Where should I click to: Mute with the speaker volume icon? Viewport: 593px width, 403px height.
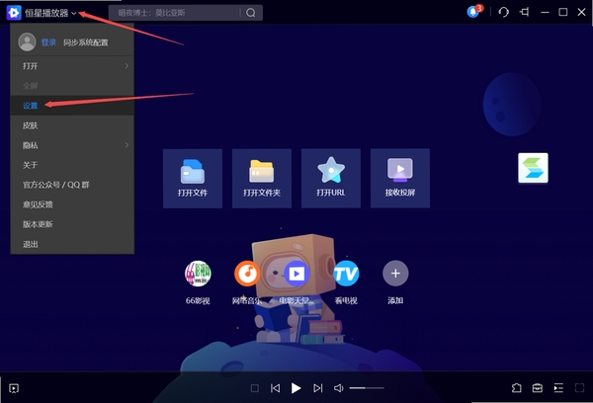[338, 388]
